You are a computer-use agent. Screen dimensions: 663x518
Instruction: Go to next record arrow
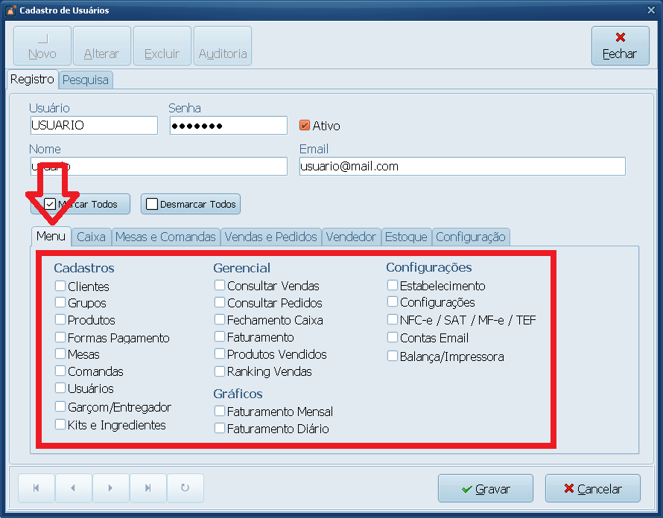click(x=110, y=488)
